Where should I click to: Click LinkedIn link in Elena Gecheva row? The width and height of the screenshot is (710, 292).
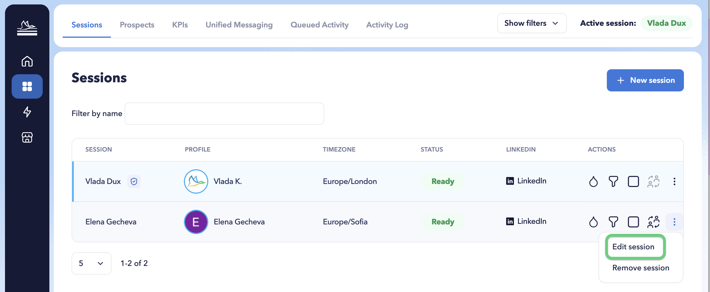coord(526,221)
